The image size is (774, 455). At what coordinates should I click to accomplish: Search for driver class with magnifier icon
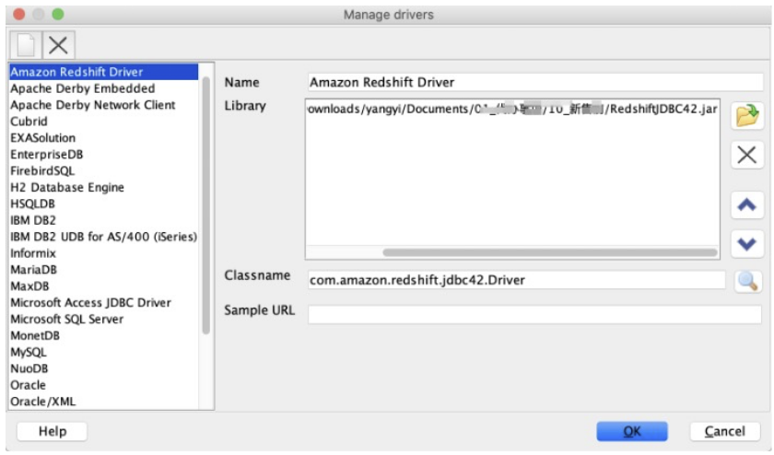pyautogui.click(x=747, y=281)
